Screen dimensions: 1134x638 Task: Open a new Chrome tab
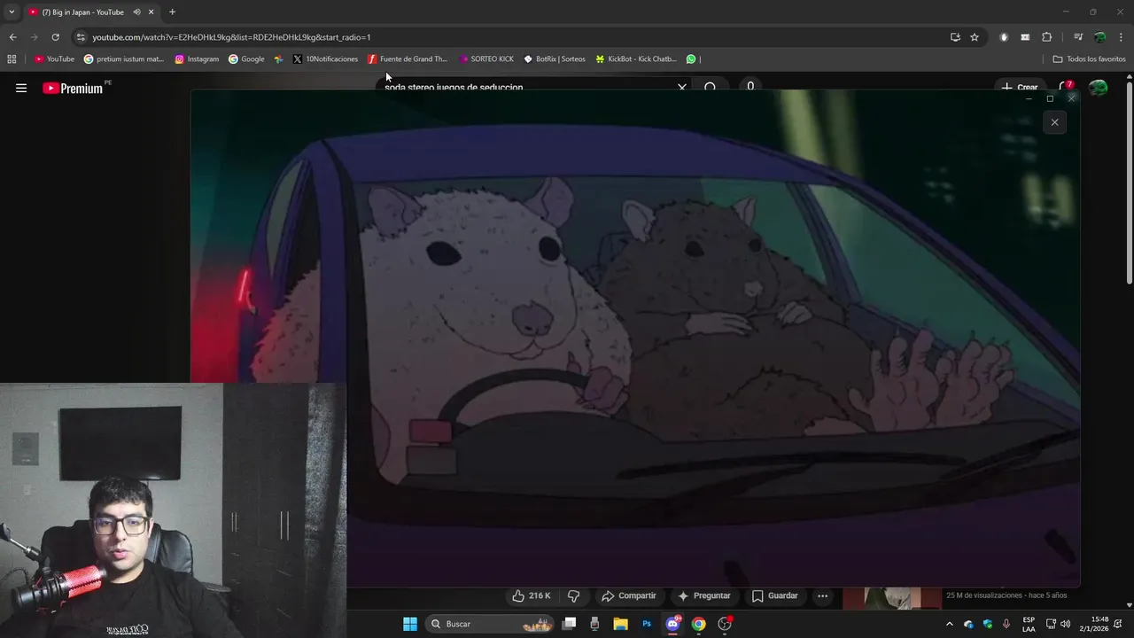coord(172,12)
